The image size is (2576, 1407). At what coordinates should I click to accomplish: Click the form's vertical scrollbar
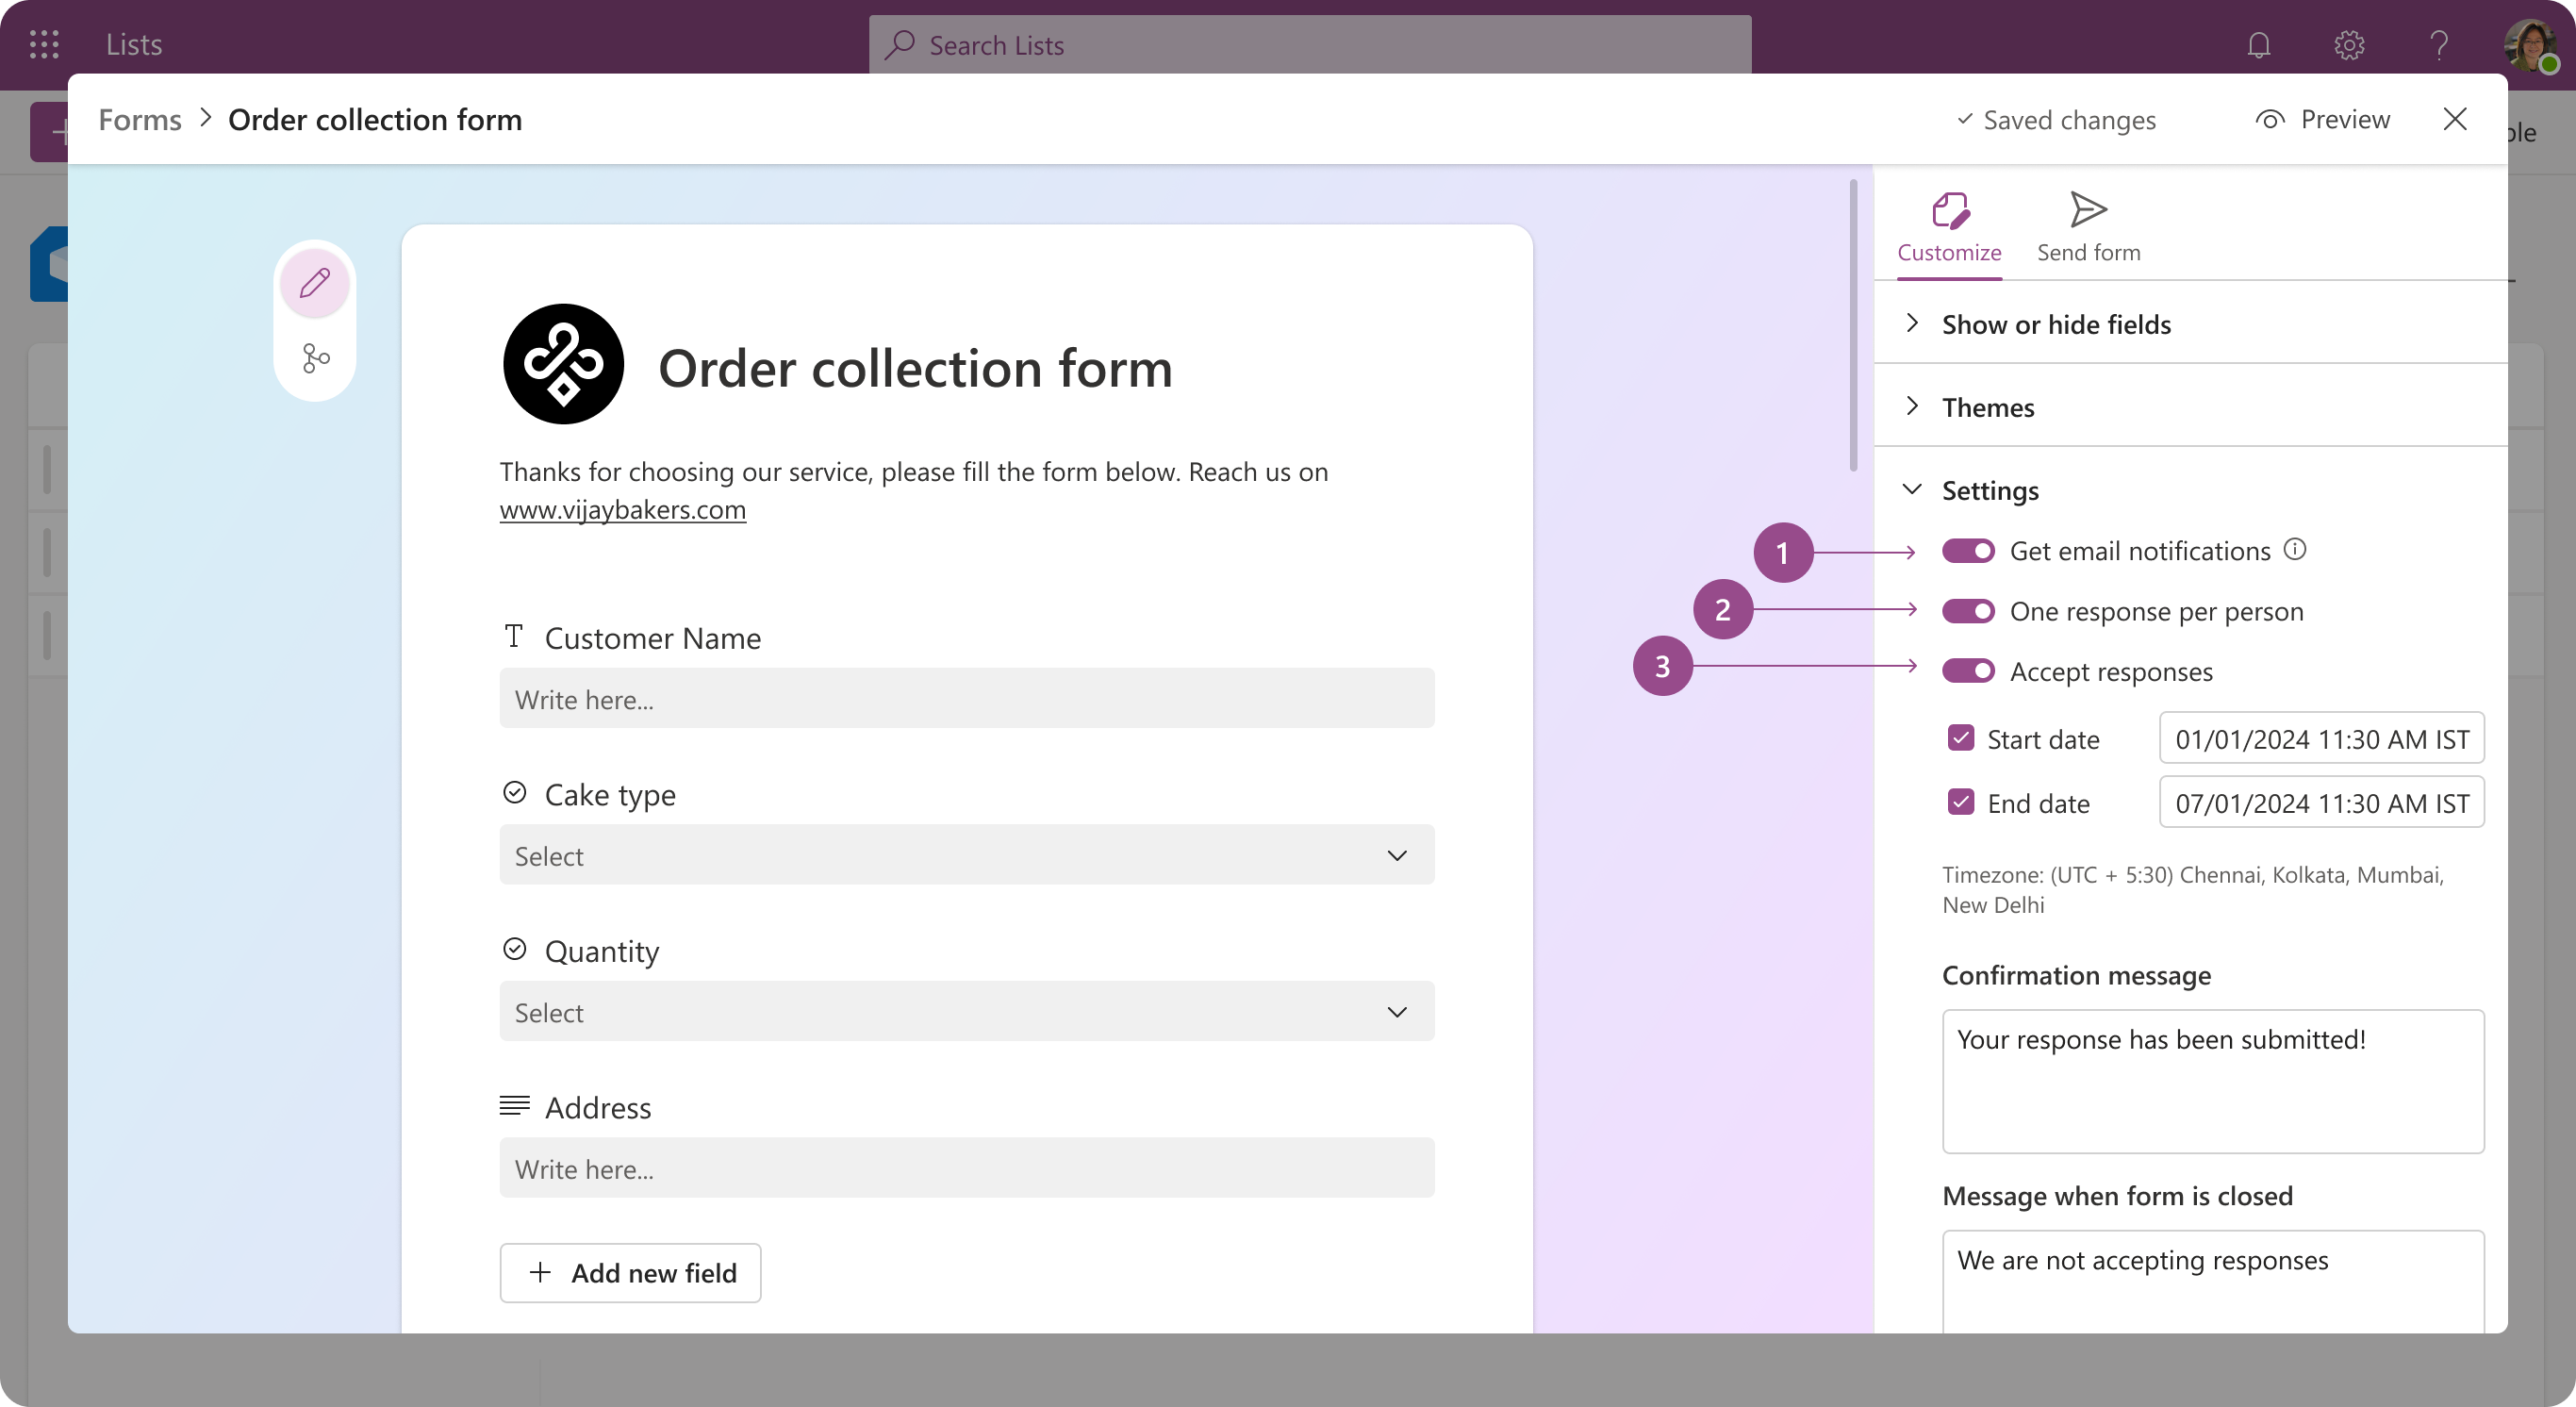(x=1853, y=325)
